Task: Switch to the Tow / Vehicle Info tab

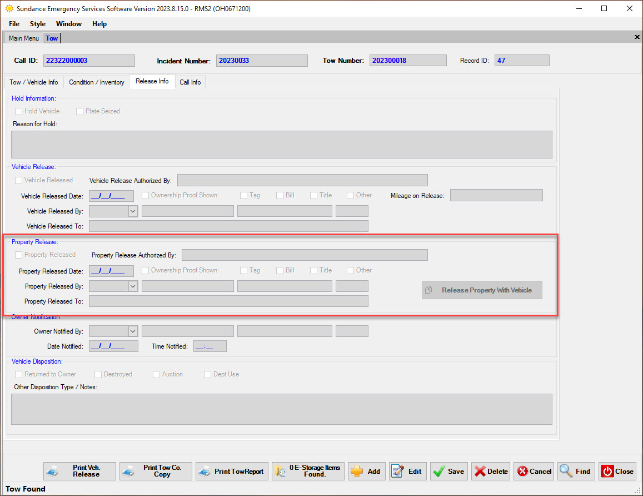Action: coord(34,82)
